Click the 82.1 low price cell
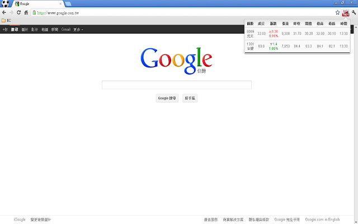358x224 pixels. pos(332,46)
